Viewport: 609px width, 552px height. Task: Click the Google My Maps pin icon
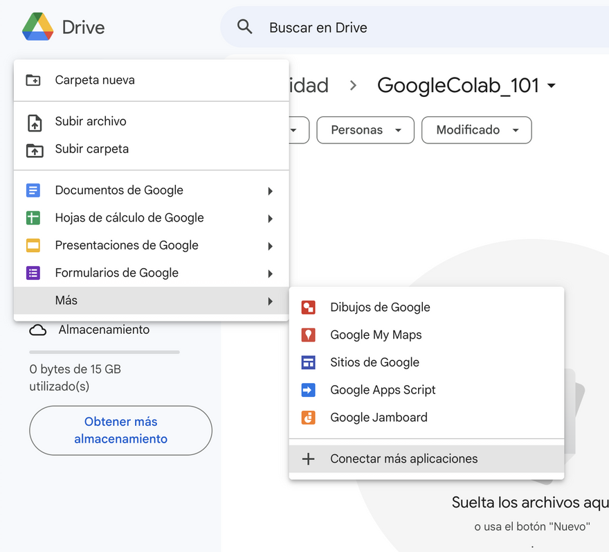pyautogui.click(x=309, y=335)
